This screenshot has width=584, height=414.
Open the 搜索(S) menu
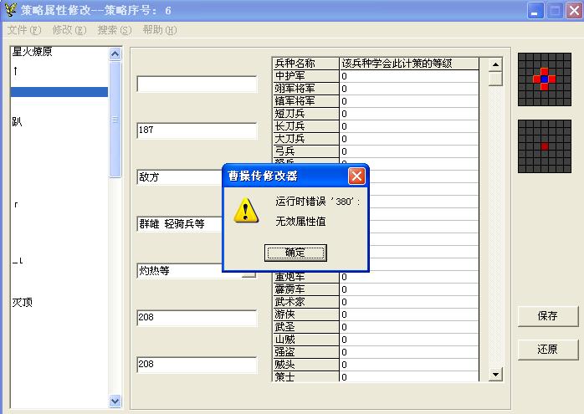(115, 30)
